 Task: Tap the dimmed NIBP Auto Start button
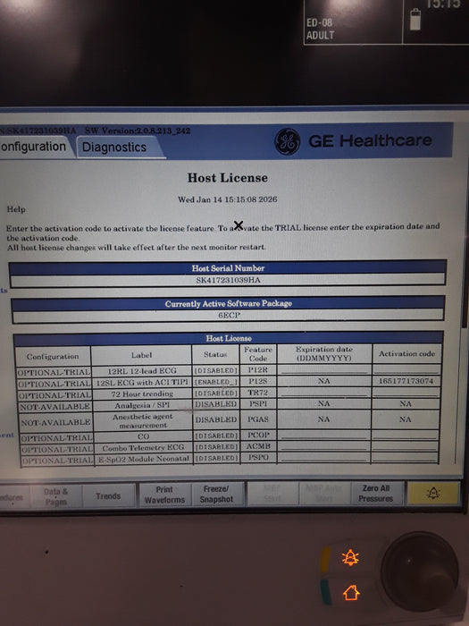[323, 494]
